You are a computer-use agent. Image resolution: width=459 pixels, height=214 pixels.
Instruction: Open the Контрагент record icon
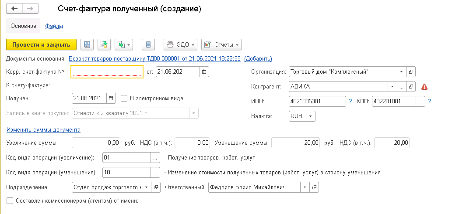click(411, 87)
